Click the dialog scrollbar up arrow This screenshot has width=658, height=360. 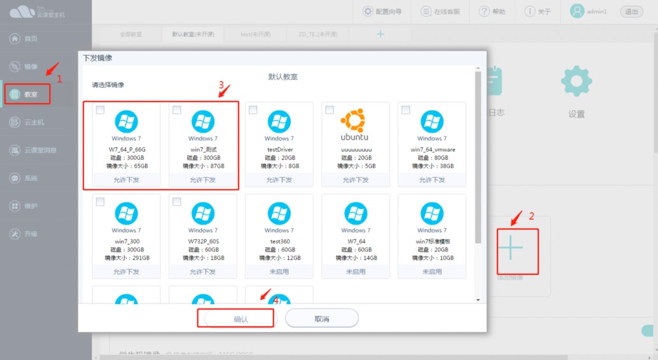pos(478,68)
